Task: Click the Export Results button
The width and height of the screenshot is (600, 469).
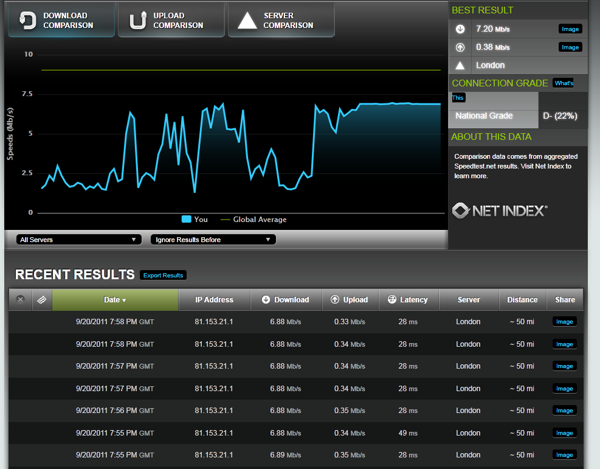Action: coord(163,275)
